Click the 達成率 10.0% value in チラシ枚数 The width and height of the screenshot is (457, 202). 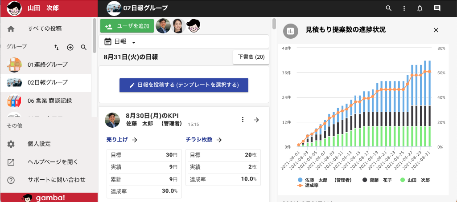[x=249, y=179]
